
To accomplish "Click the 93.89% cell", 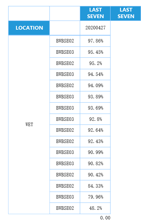I will (95, 97).
